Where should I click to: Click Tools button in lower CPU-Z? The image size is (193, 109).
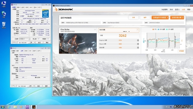(30, 86)
